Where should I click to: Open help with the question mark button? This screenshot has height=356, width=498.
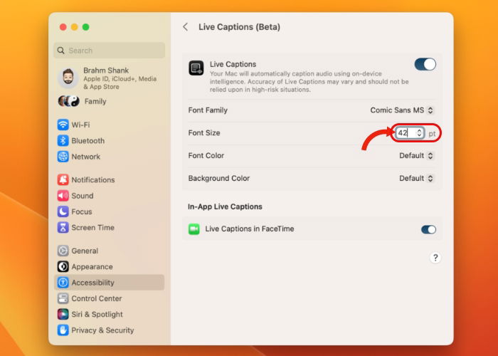pos(435,258)
